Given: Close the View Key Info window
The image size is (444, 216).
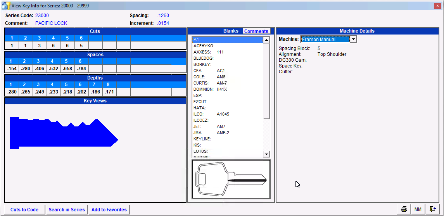Looking at the screenshot, I should pos(437,5).
